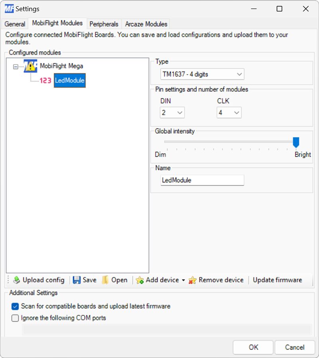Open the DIN pin dropdown
The image size is (319, 358).
pos(179,112)
